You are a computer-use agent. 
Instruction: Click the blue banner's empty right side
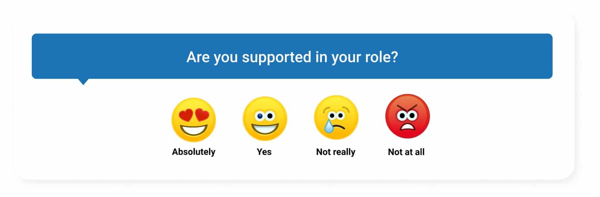(x=477, y=56)
